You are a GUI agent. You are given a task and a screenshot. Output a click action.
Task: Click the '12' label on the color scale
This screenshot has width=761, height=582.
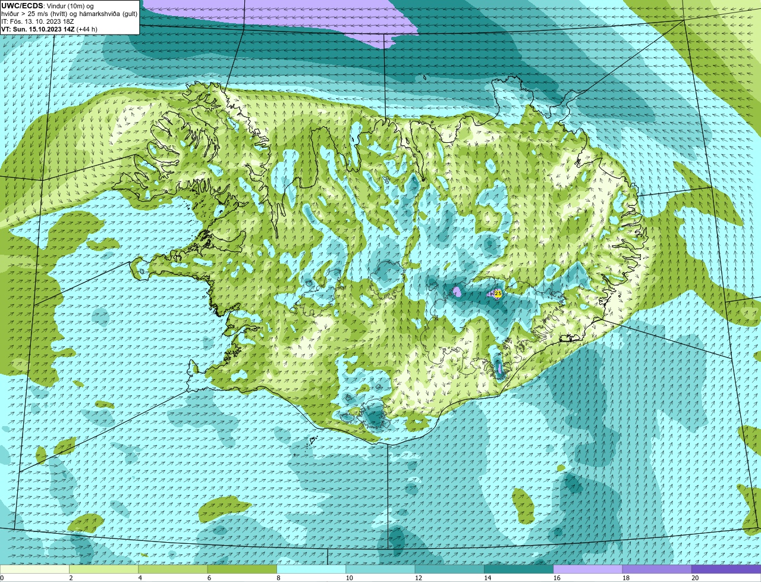419,578
